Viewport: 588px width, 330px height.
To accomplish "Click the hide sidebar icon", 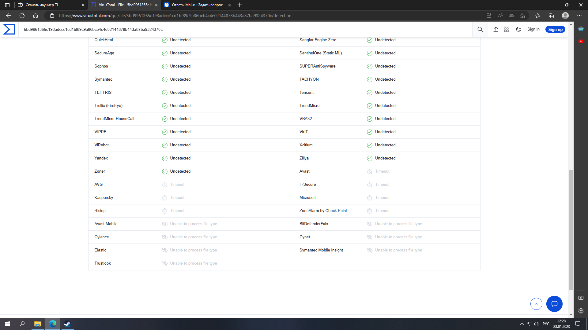I will point(581,298).
